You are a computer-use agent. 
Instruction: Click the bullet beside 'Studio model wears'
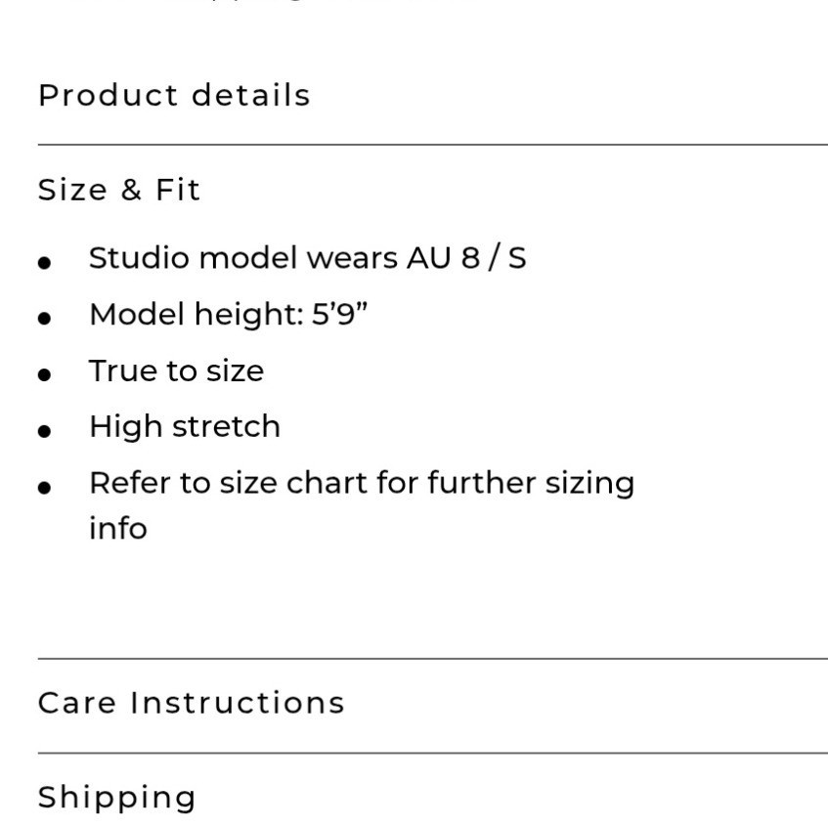click(x=44, y=262)
